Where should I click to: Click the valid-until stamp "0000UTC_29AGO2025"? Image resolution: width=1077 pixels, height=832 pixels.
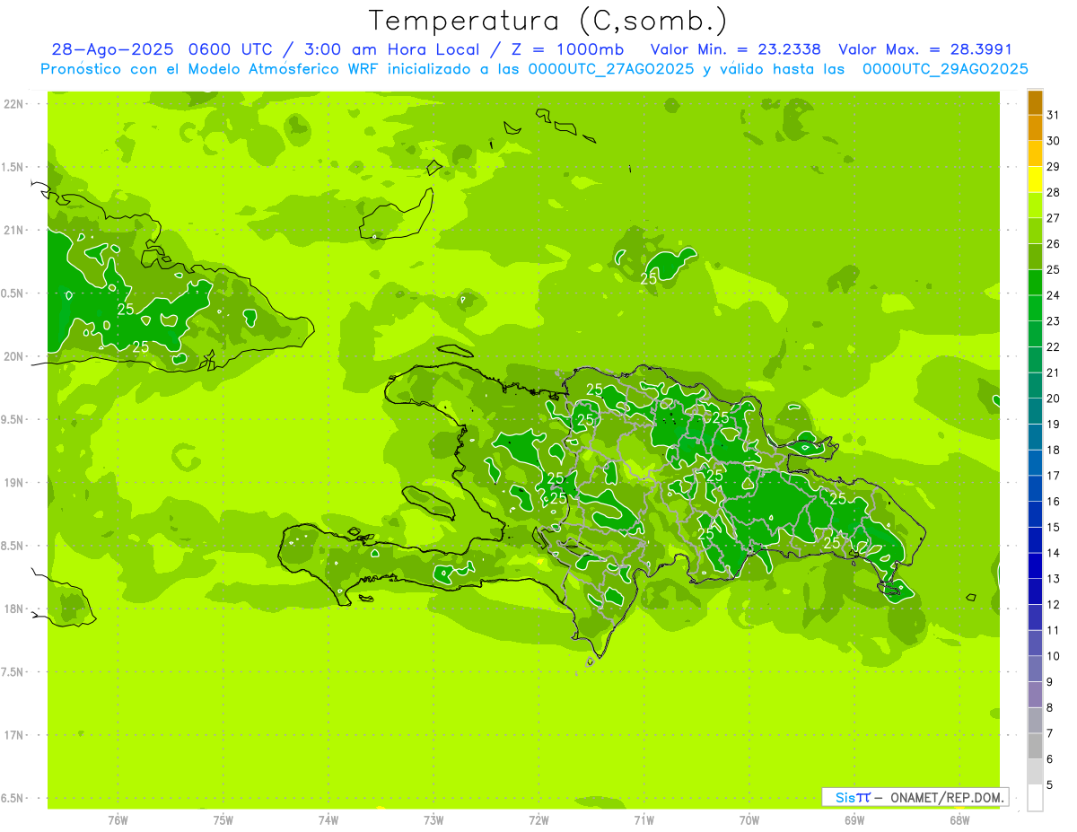point(946,70)
